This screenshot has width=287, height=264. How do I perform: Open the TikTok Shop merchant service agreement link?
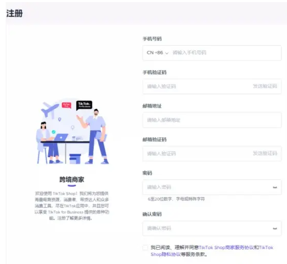(226, 248)
